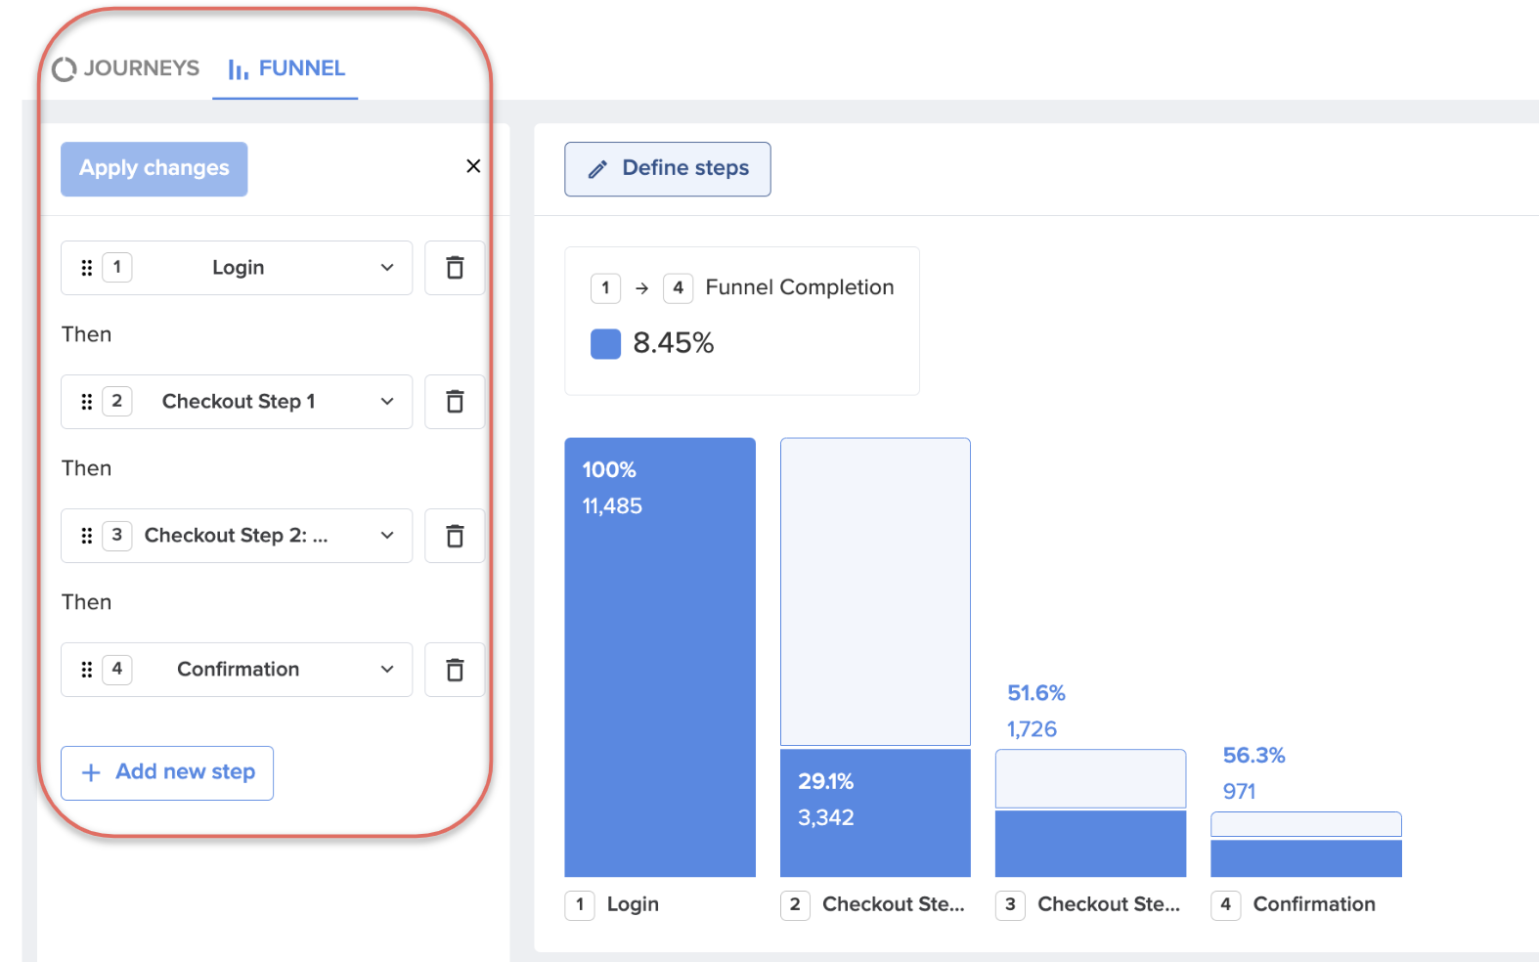The height and width of the screenshot is (962, 1539).
Task: Expand the Checkout Step 1 dropdown
Action: coord(237,402)
